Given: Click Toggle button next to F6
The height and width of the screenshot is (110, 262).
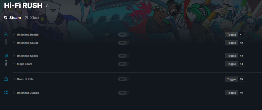Looking at the screenshot, I should click(x=231, y=93).
